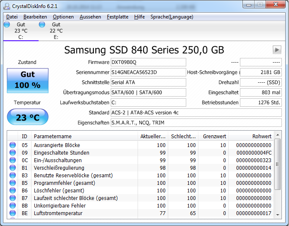Click the Parametername column header
This screenshot has height=226, width=289.
pyautogui.click(x=84, y=136)
